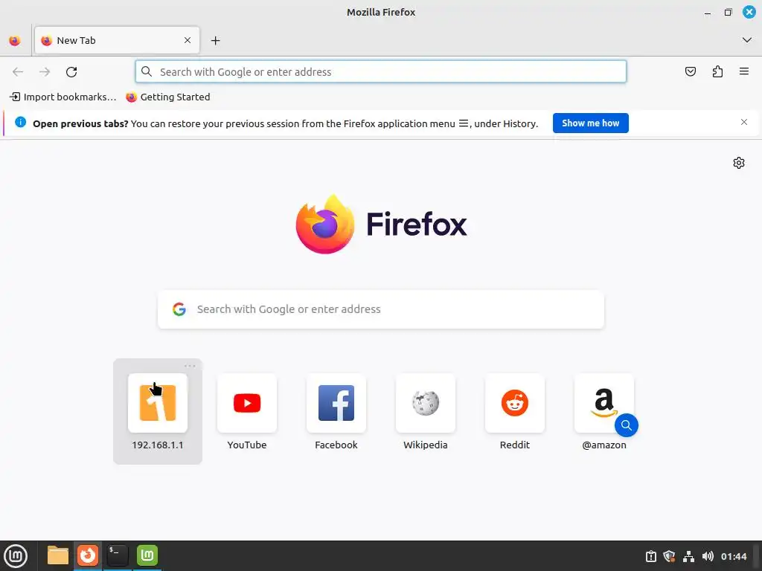Close the New Tab tab
The width and height of the screenshot is (762, 571).
(x=188, y=40)
